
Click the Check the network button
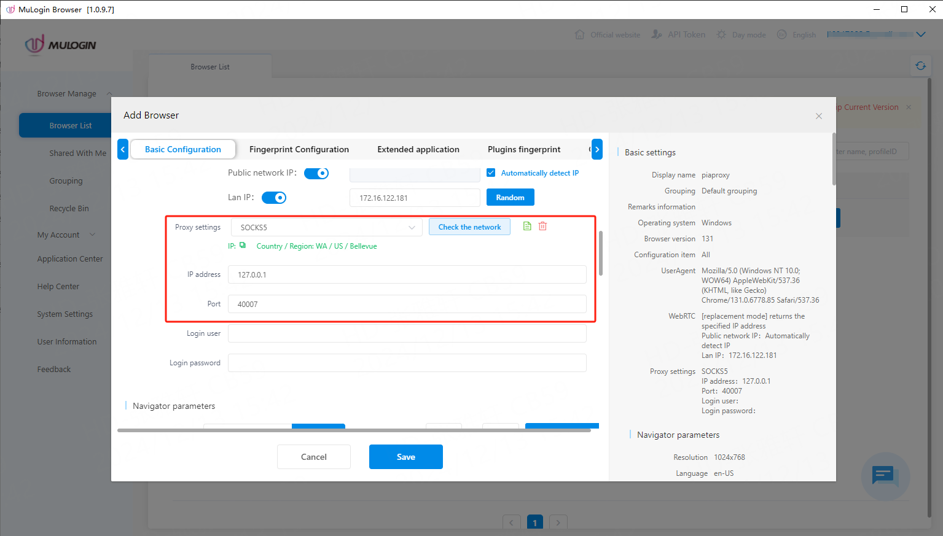coord(469,227)
